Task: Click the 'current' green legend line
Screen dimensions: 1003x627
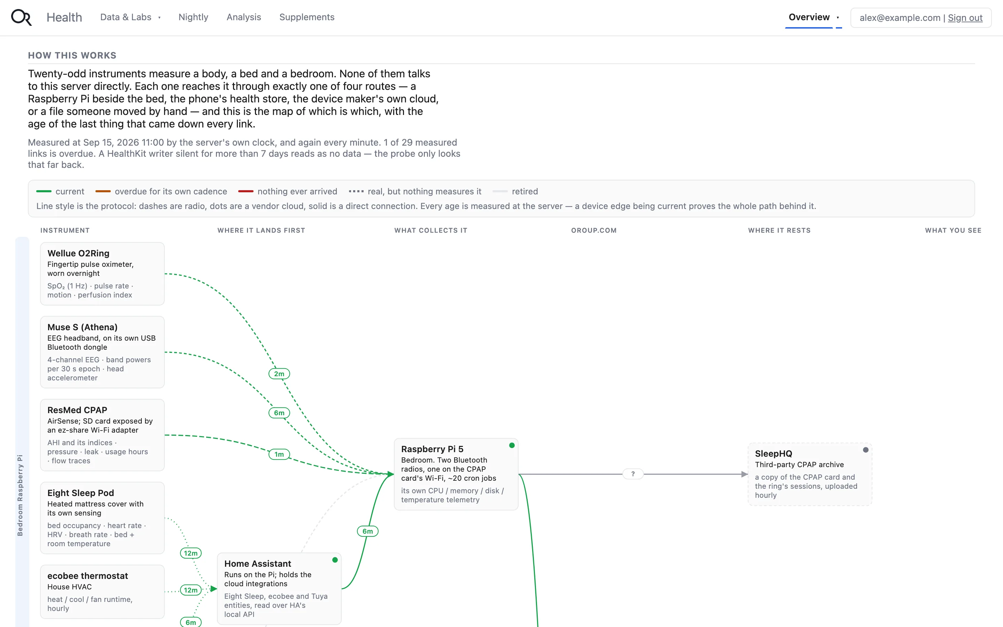Action: pos(44,191)
